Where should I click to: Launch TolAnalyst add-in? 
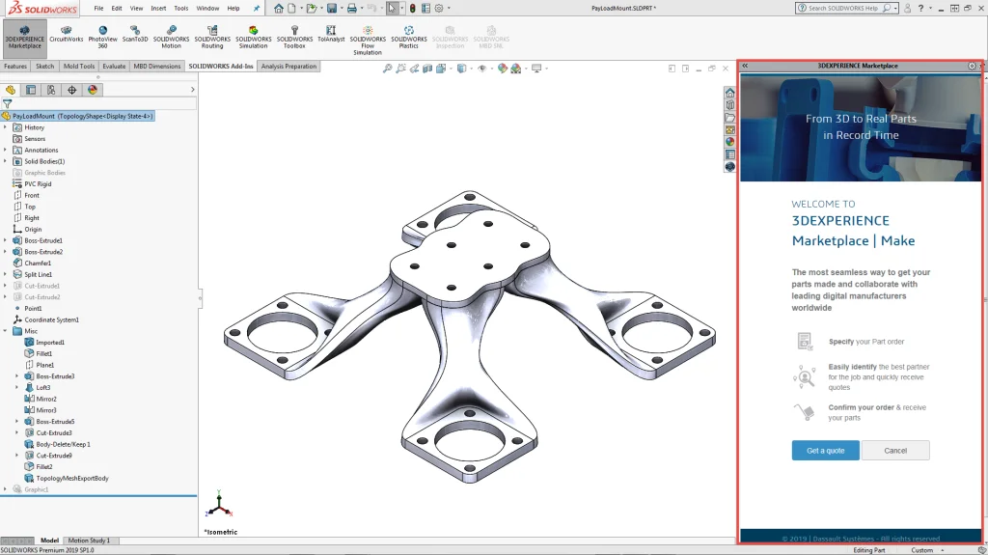(331, 34)
